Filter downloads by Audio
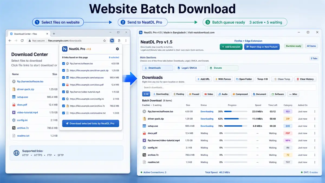The image size is (325, 183). pyautogui.click(x=223, y=94)
